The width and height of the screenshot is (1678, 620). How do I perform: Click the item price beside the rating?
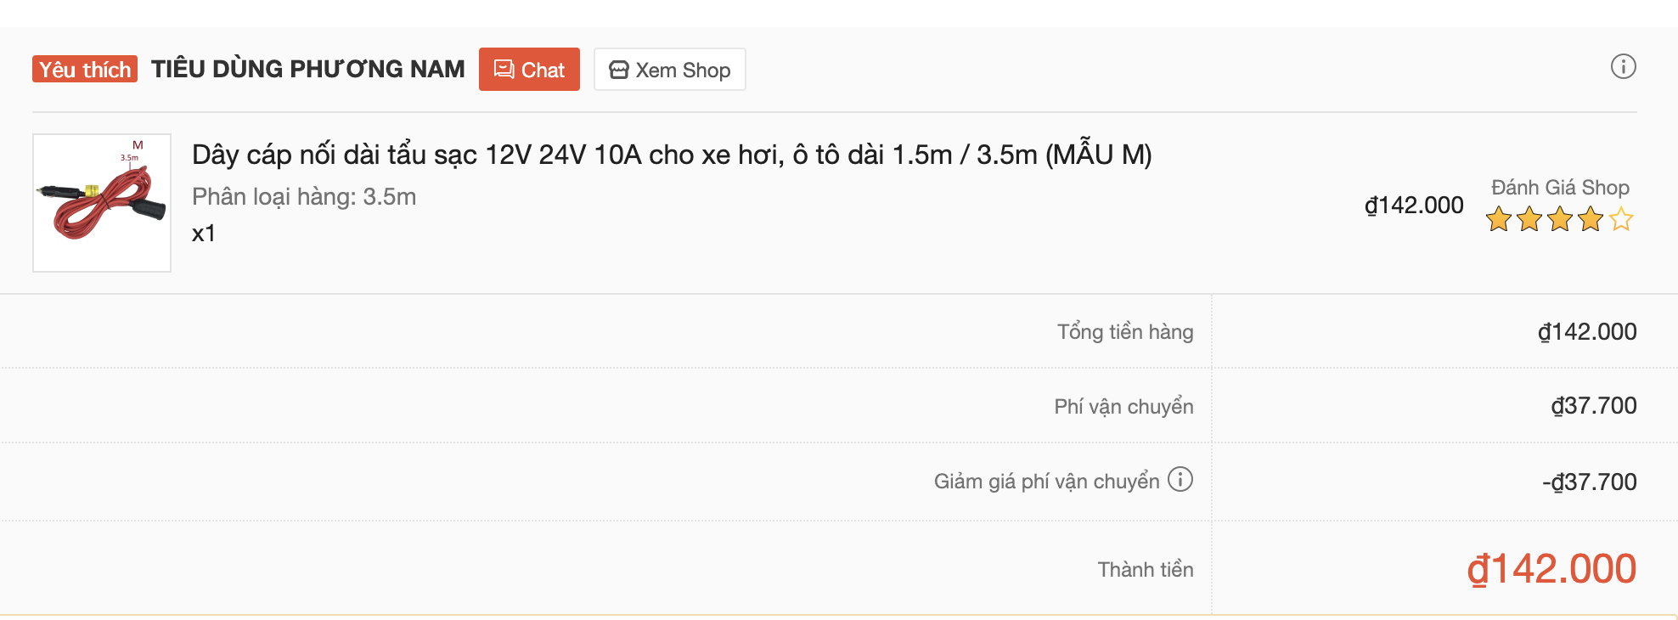pyautogui.click(x=1414, y=206)
